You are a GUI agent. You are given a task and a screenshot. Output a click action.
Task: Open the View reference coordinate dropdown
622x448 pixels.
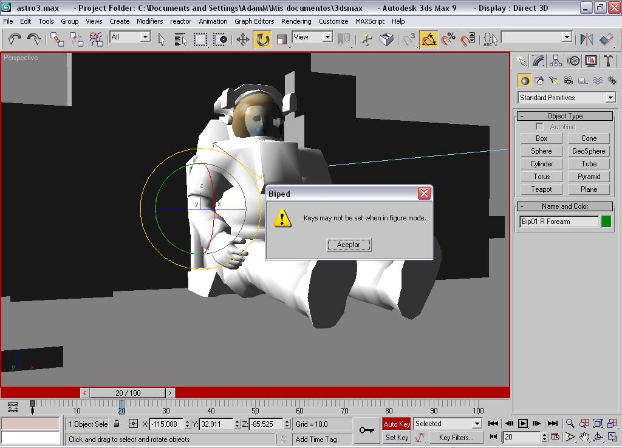[312, 37]
